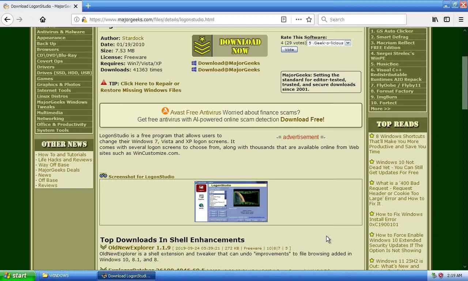Bookmark this page with the star
This screenshot has height=281, width=468.
[309, 19]
